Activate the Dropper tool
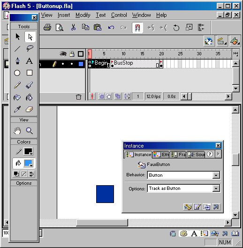 (x=17, y=109)
